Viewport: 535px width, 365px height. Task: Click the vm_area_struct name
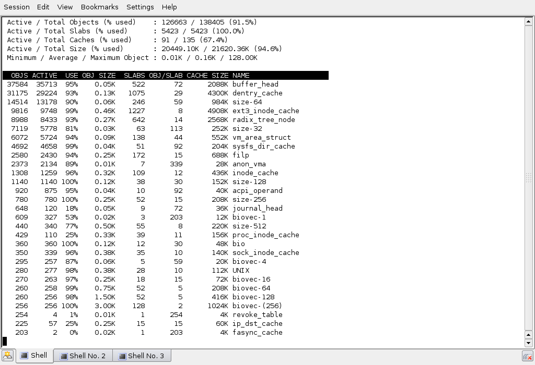[x=262, y=137]
